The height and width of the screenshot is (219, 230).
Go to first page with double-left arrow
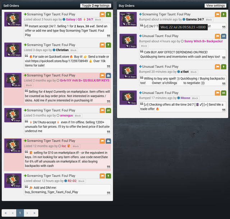click(6, 213)
